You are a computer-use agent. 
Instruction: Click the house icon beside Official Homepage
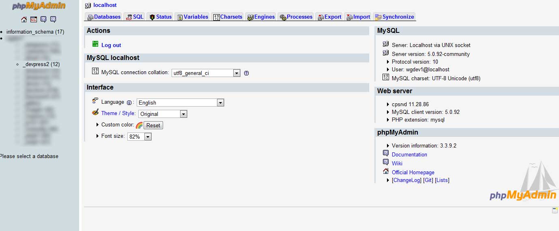(386, 171)
